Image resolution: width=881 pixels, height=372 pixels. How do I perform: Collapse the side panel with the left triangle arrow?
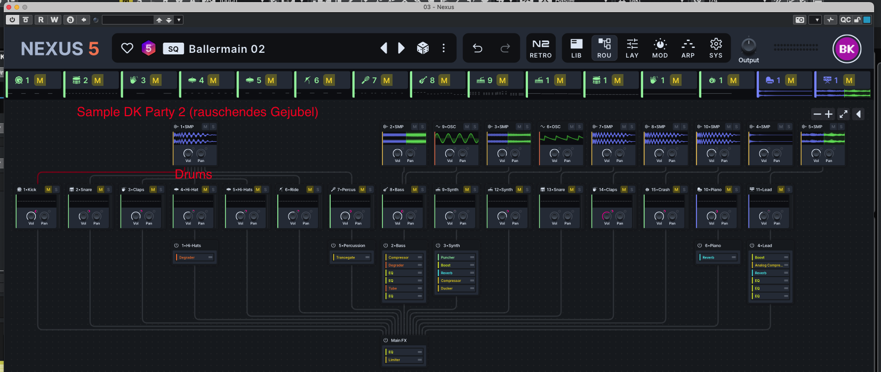coord(858,114)
